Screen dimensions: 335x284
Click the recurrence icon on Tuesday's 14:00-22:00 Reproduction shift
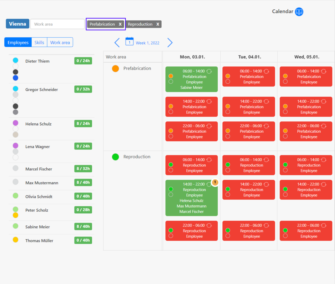coord(266,184)
